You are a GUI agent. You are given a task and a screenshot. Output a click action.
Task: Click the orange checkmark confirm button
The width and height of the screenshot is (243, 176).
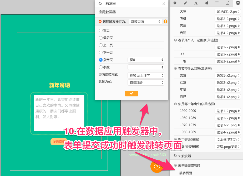pyautogui.click(x=131, y=94)
